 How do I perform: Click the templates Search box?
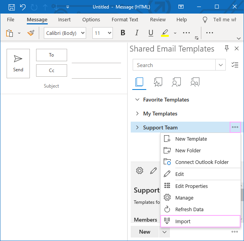pyautogui.click(x=174, y=65)
